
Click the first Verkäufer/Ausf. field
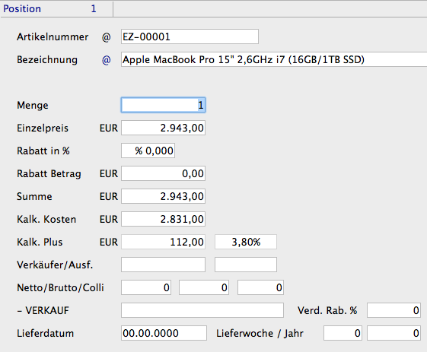[x=163, y=265]
